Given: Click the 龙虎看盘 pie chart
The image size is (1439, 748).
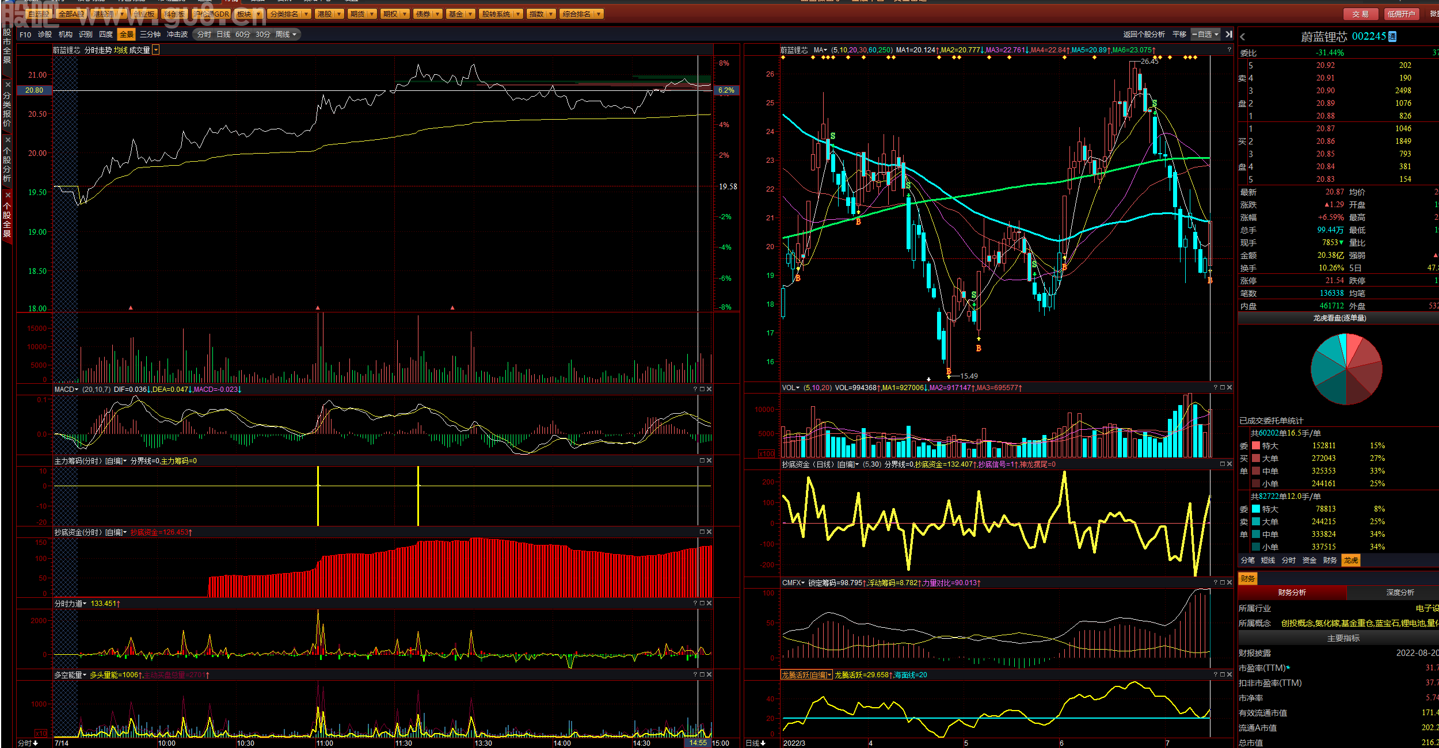Looking at the screenshot, I should 1346,369.
